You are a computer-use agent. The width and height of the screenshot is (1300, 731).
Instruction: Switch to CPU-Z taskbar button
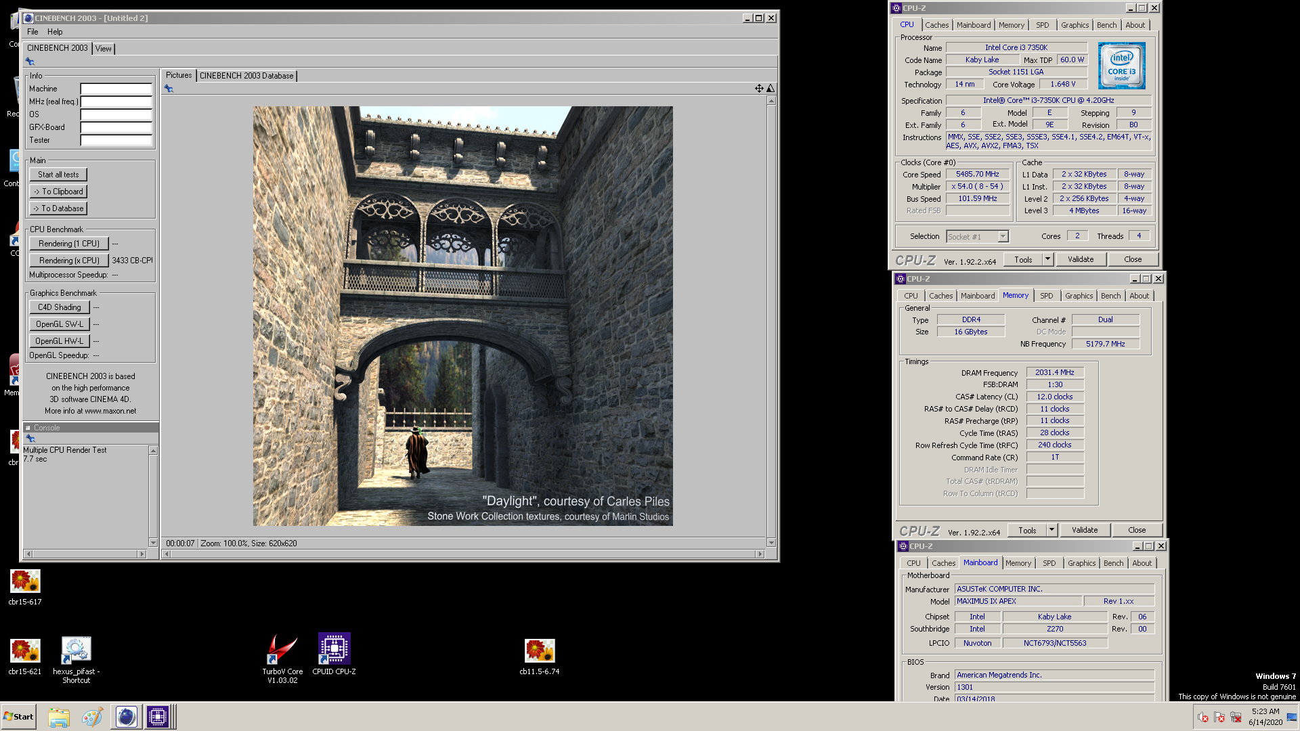tap(158, 717)
